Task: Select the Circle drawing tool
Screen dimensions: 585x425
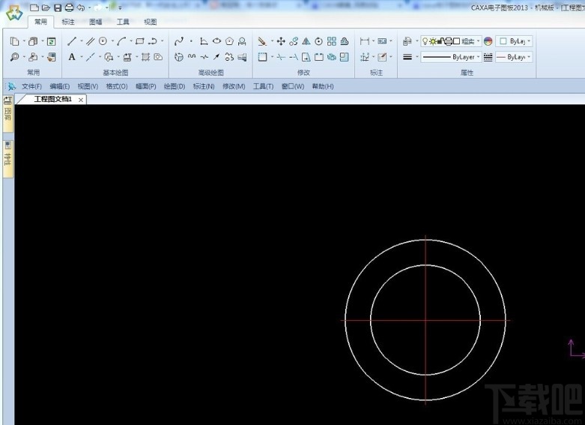Action: [103, 41]
